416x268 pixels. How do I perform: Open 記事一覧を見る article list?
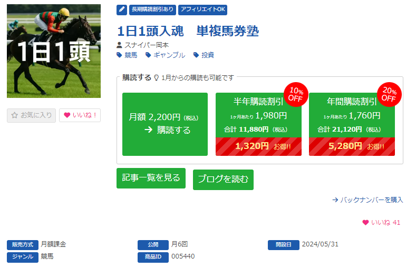pyautogui.click(x=151, y=178)
